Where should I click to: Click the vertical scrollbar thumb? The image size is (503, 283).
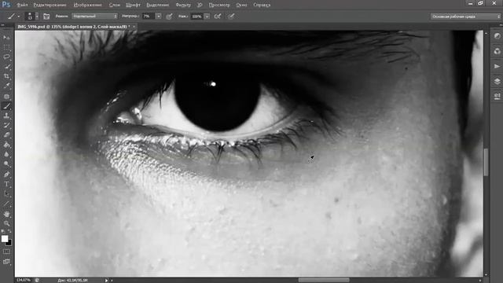486,162
